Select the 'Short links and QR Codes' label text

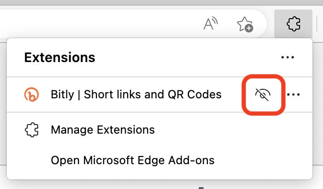[x=152, y=94]
